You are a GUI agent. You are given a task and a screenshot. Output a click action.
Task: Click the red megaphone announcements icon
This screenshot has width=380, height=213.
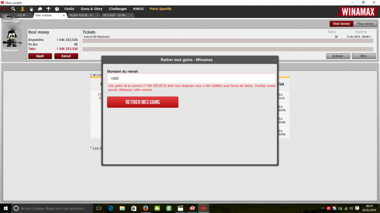tap(5, 9)
